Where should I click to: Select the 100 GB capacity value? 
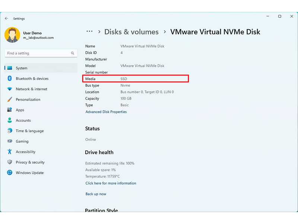[126, 99]
